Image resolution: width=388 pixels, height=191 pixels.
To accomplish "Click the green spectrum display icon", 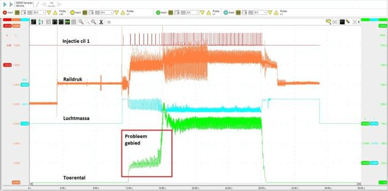I will [x=68, y=22].
